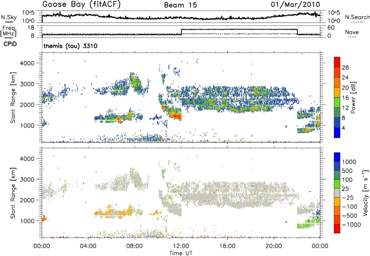Select the Freq. [MHz] axis label
The height and width of the screenshot is (256, 370).
pos(9,31)
